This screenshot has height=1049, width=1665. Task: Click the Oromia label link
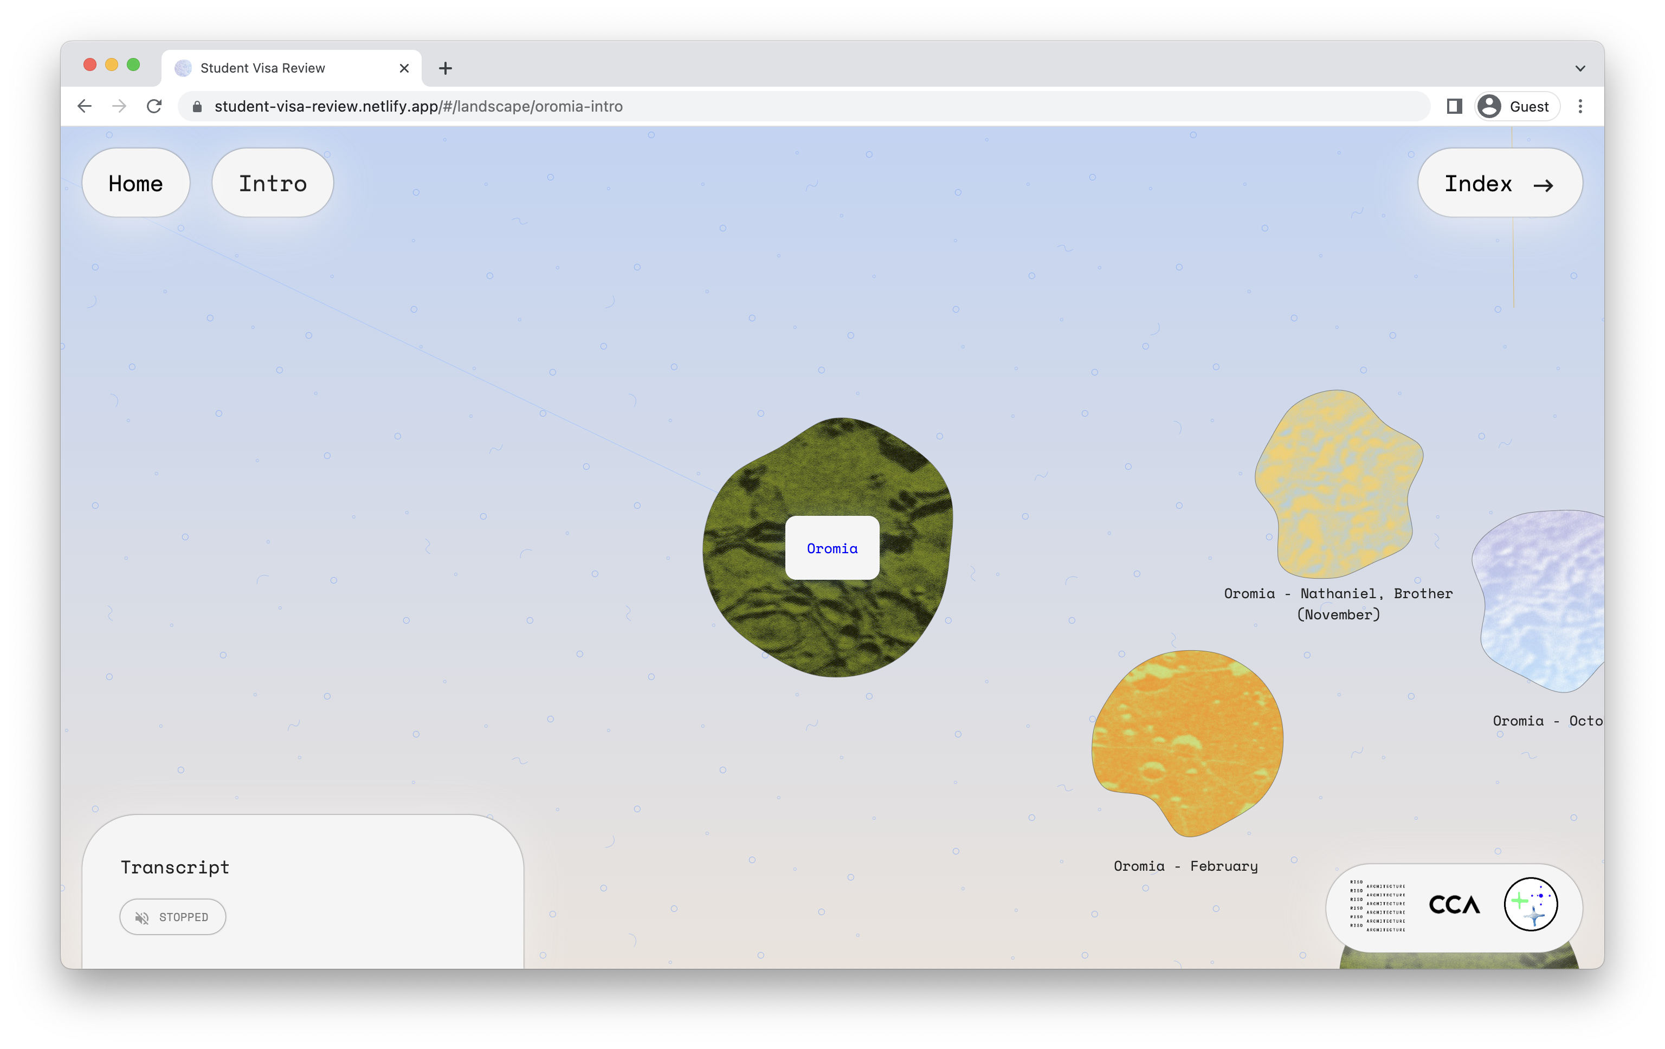click(832, 549)
